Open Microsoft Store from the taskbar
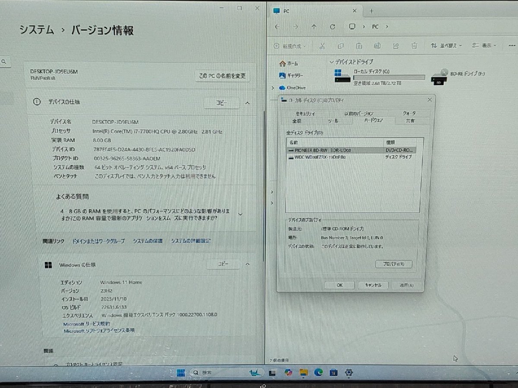Image resolution: width=518 pixels, height=388 pixels. [333, 372]
